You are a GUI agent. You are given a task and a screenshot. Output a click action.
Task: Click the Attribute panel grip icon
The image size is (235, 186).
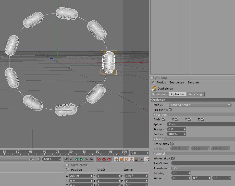(x=153, y=82)
